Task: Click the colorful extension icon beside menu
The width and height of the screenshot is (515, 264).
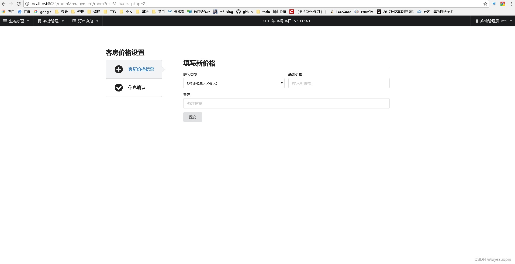Action: [503, 4]
